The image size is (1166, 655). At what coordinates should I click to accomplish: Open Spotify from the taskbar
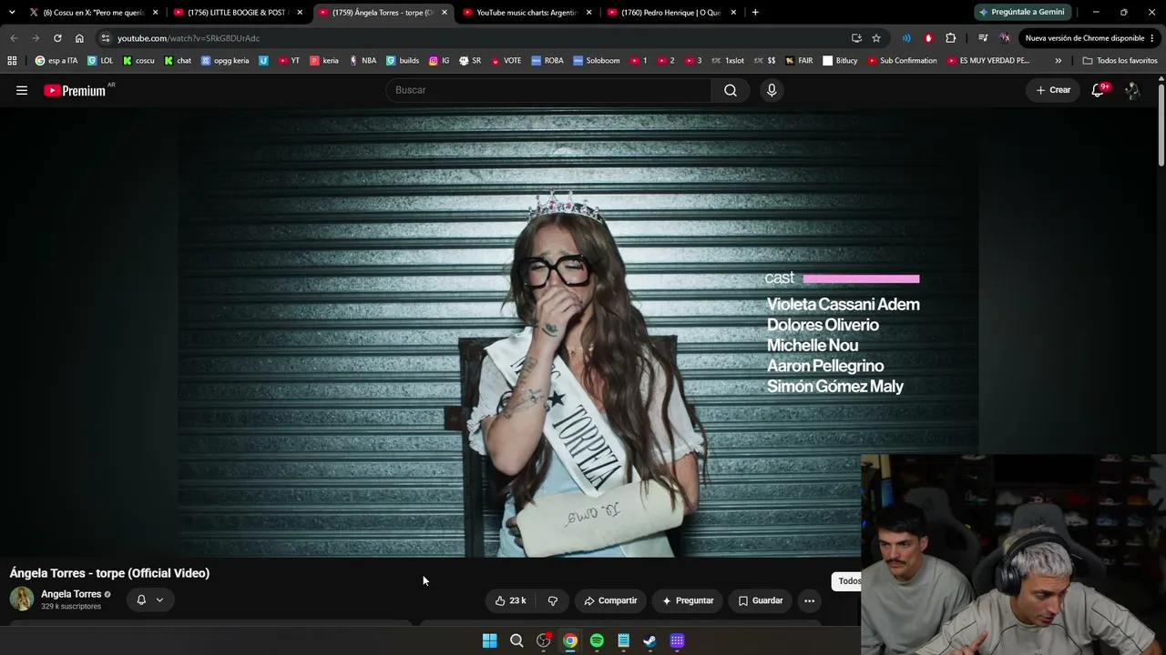coord(597,640)
